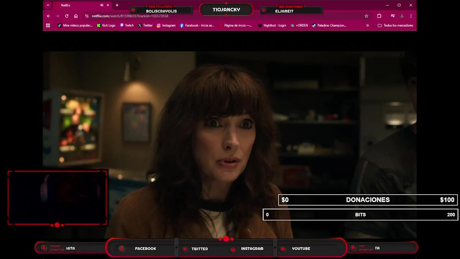Open the Twitch bookmark

pyautogui.click(x=126, y=26)
